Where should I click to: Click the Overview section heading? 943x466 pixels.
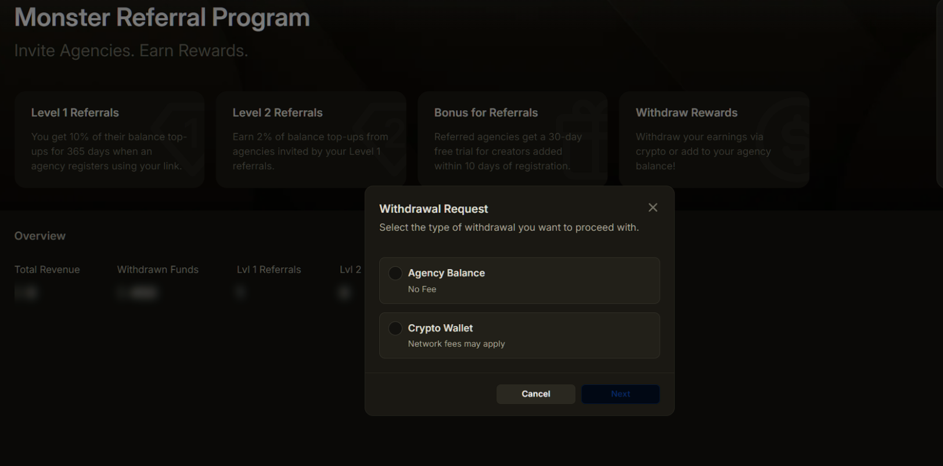[40, 236]
